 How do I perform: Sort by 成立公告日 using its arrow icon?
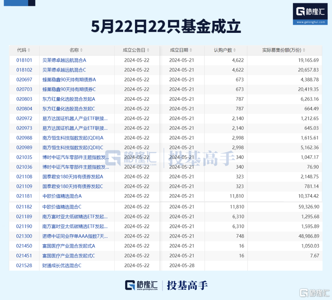coord(148,50)
